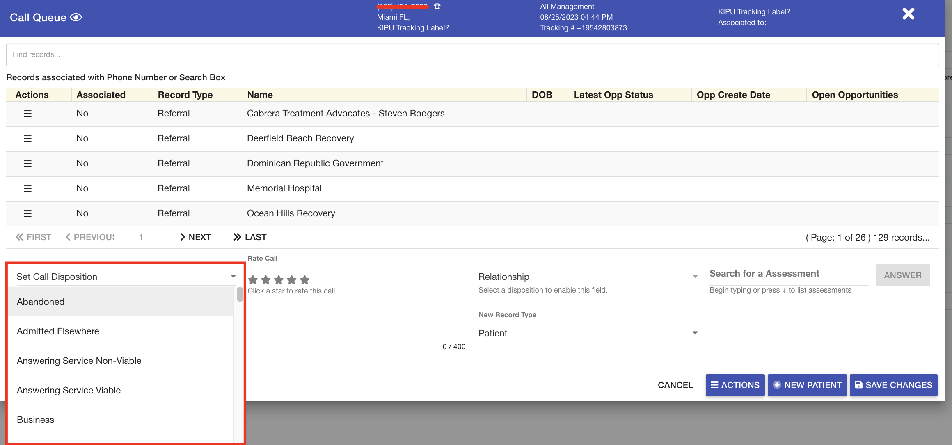Rate the call with three stars

point(279,280)
